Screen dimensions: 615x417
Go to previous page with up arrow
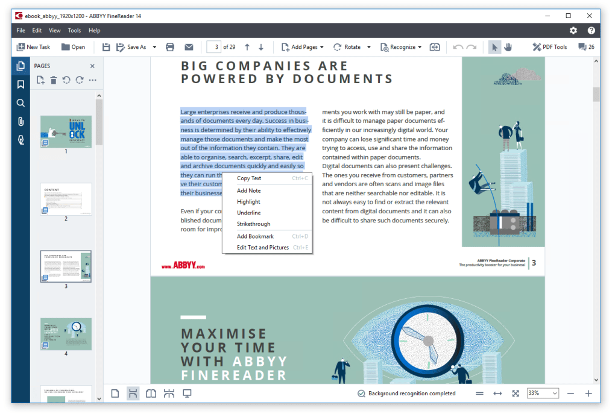tap(247, 47)
